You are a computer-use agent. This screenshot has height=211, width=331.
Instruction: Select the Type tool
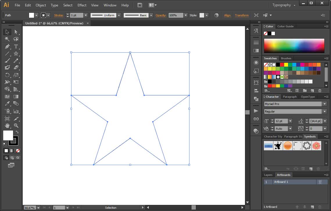coord(16,47)
